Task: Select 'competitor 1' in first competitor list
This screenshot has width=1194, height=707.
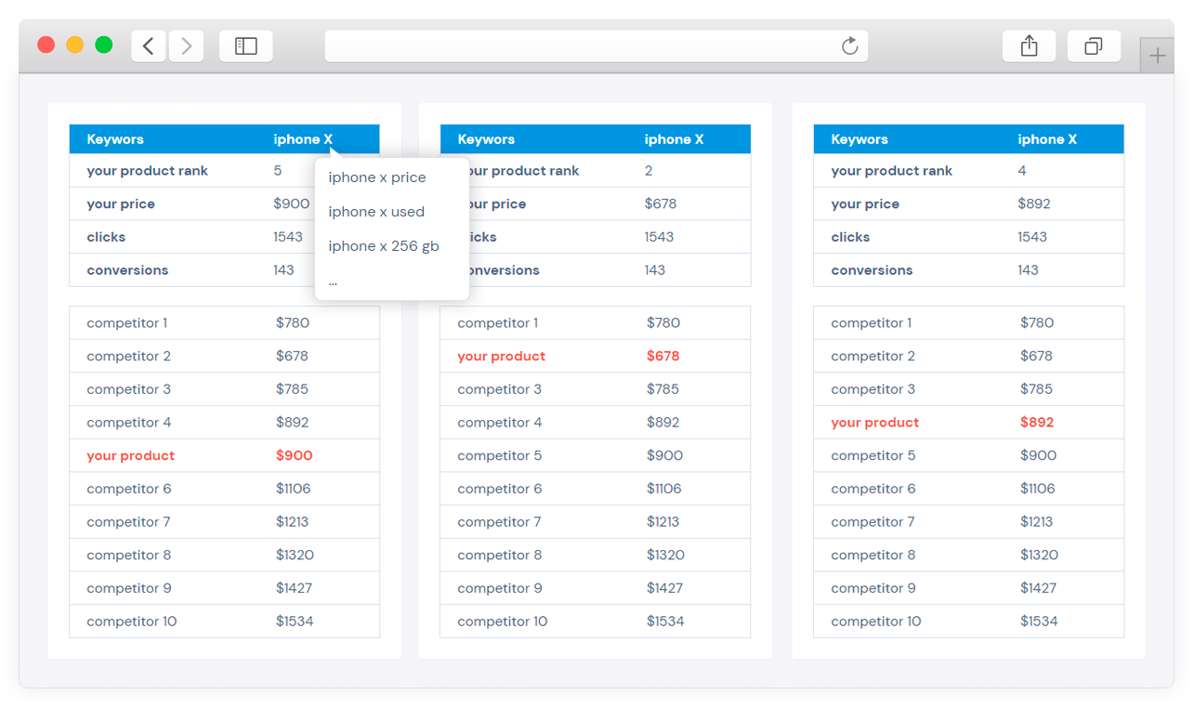Action: [x=127, y=323]
